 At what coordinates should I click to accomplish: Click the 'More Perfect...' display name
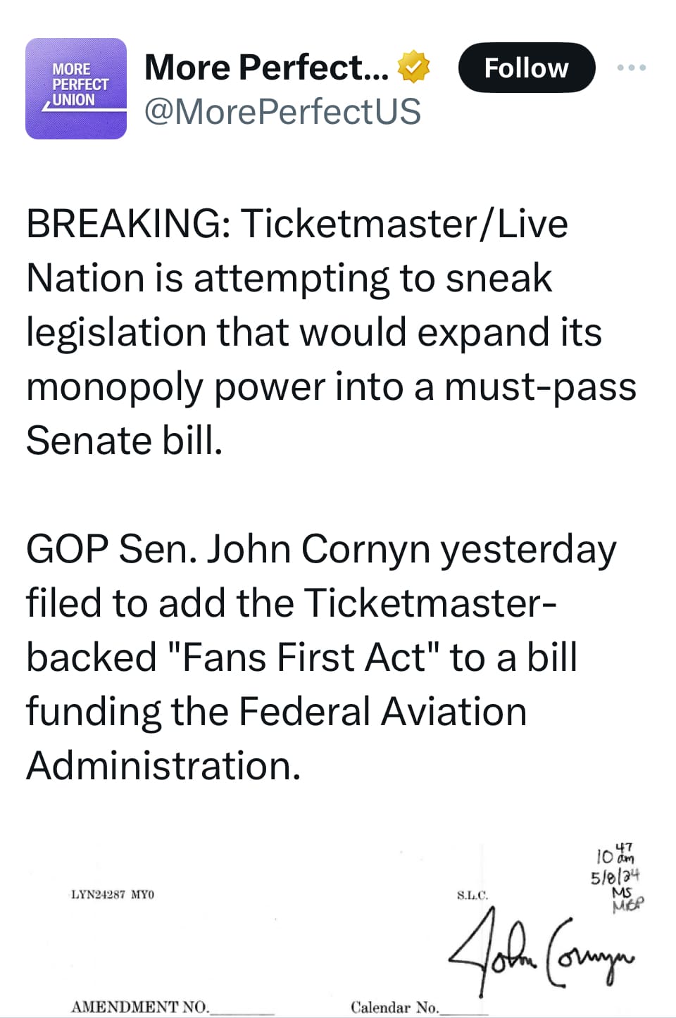(266, 68)
